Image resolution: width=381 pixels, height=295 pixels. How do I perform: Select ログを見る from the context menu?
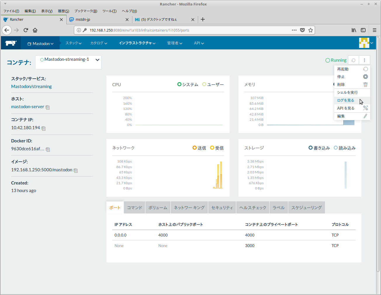point(346,100)
